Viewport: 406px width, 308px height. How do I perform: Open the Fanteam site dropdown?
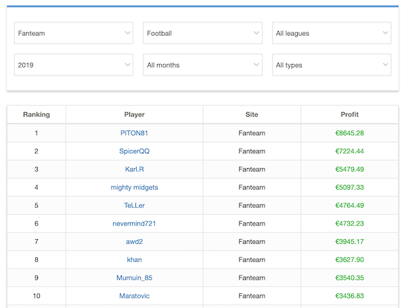(x=74, y=33)
